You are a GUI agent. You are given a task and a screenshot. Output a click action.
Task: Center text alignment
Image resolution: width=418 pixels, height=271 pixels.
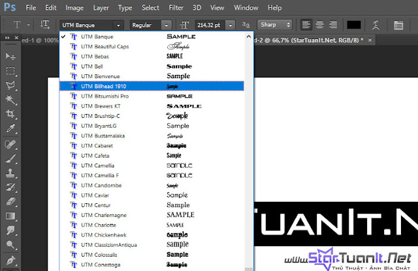(319, 25)
